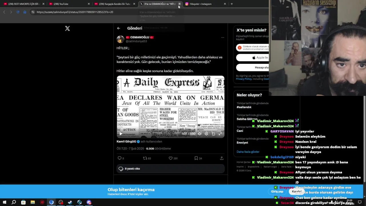Continue with the Görkem Google account button
Image resolution: width=366 pixels, height=206 pixels.
click(x=252, y=48)
